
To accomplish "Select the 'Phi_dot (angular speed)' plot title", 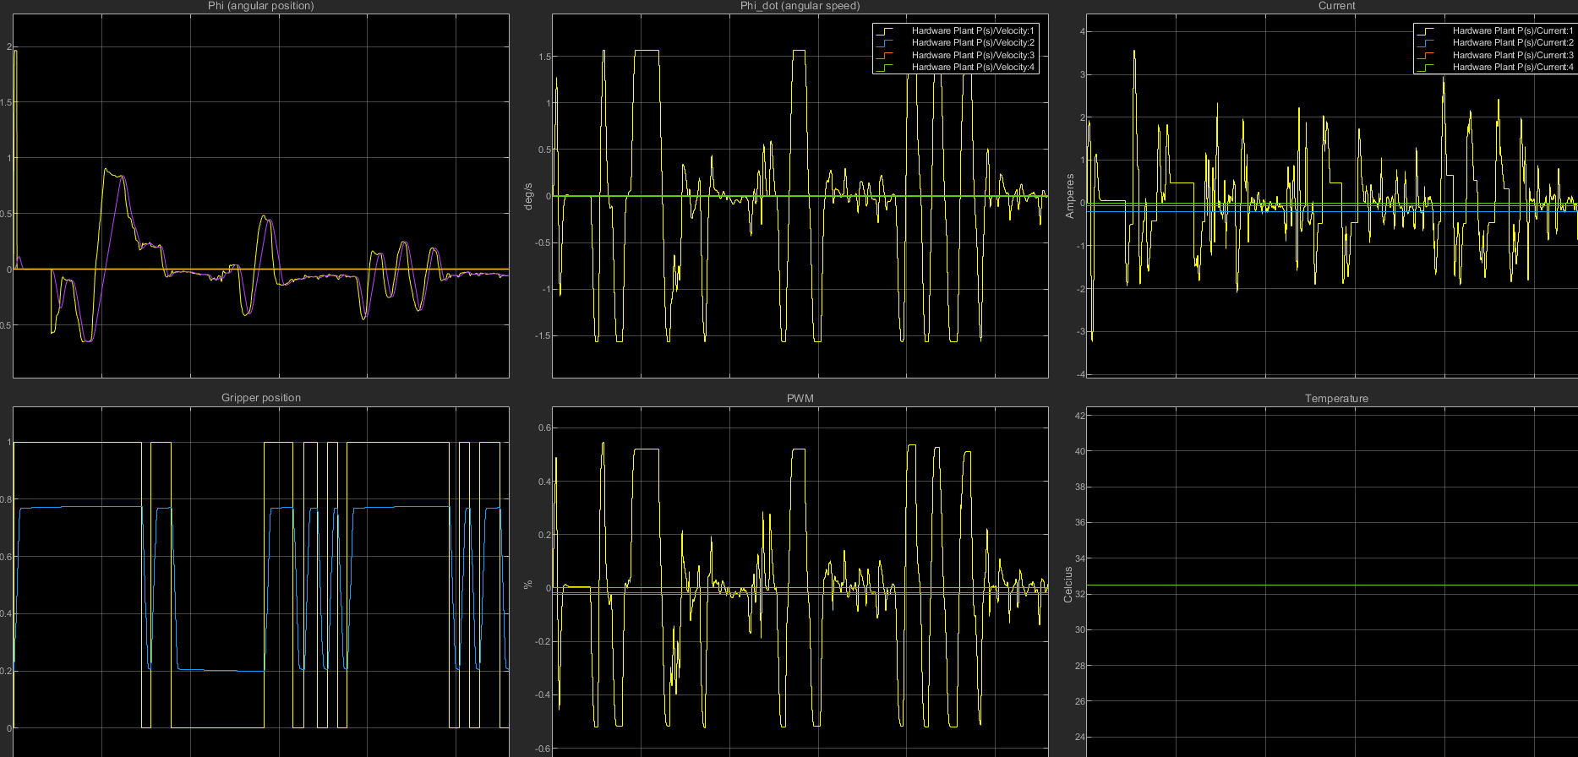I will 800,6.
